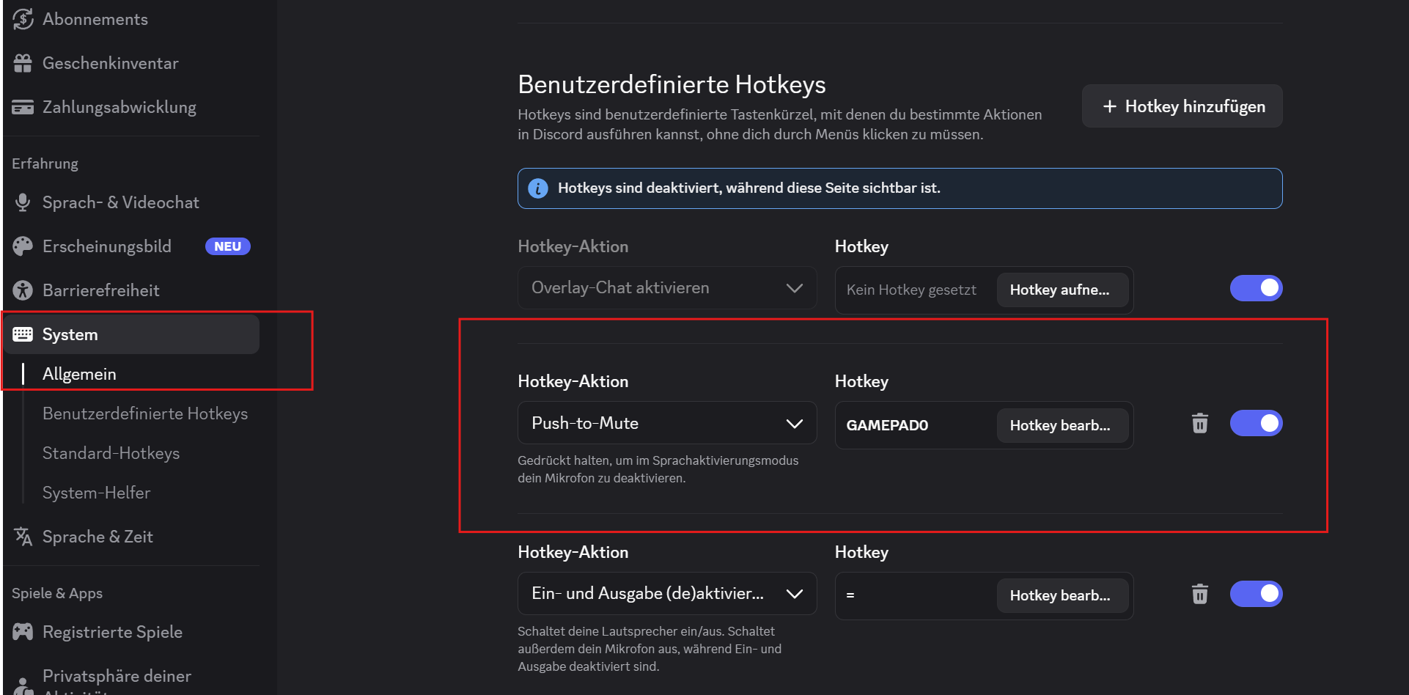The width and height of the screenshot is (1409, 695).
Task: Click the accessibility icon for Barrierefreiheit
Action: [x=23, y=290]
